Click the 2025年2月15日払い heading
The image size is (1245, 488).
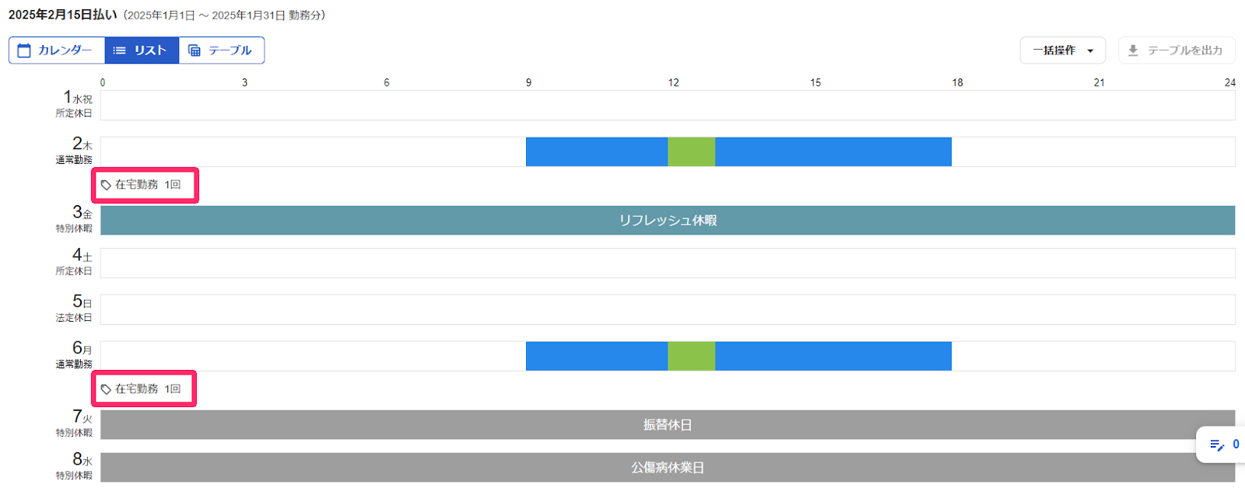63,15
